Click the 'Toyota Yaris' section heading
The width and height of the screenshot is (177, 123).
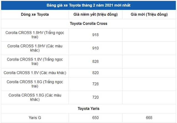[x=88, y=109]
